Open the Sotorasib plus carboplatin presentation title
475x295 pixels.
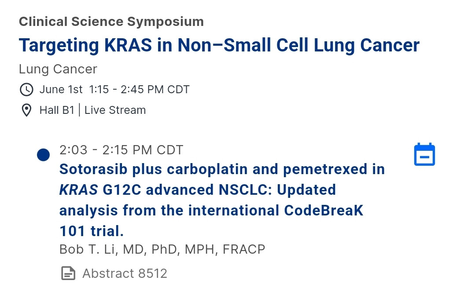(x=222, y=200)
